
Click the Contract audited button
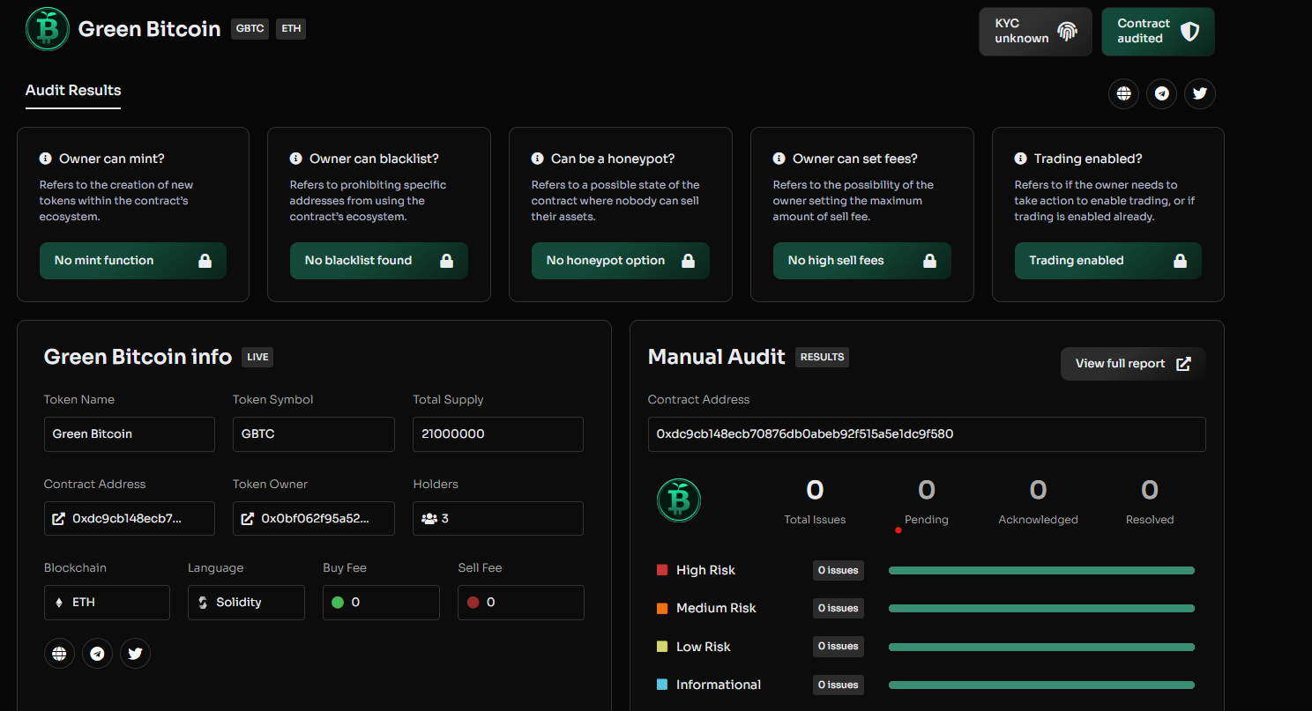1158,32
